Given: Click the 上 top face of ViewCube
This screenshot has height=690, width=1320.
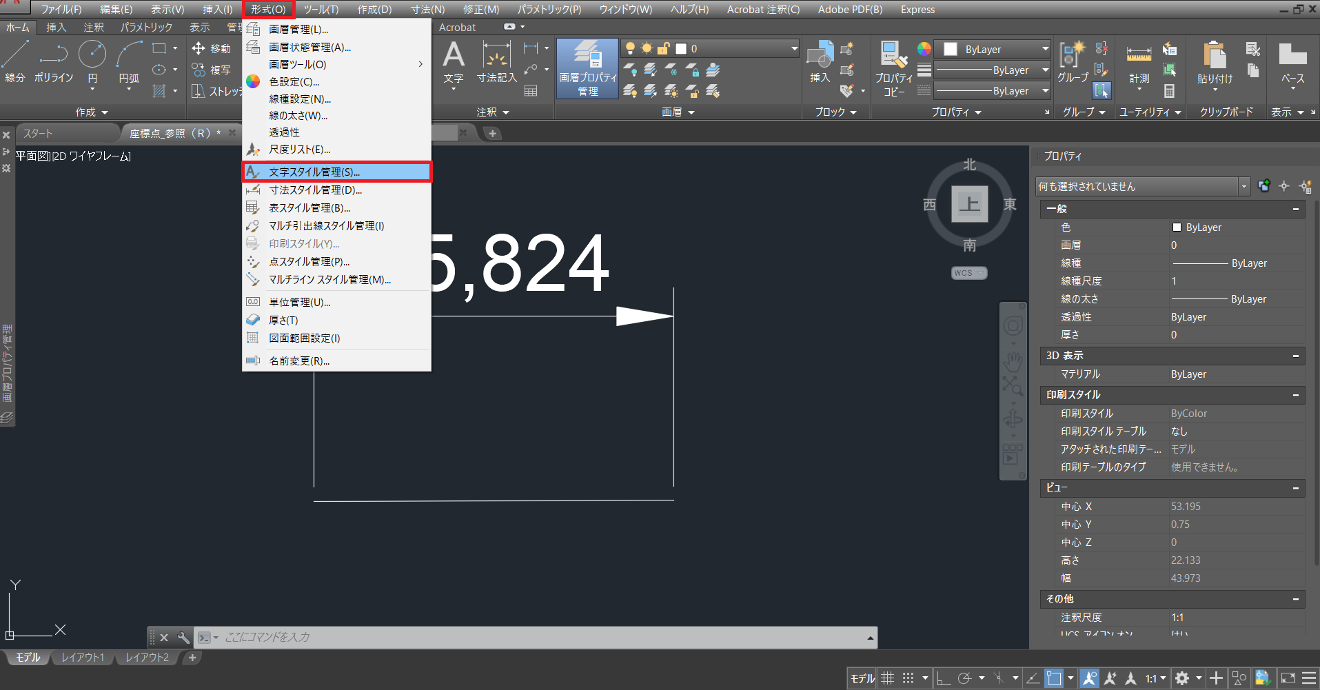Looking at the screenshot, I should (970, 204).
